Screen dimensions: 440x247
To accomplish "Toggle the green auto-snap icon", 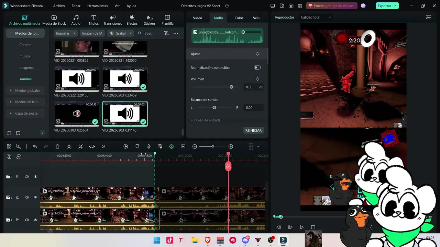I will click(x=172, y=146).
